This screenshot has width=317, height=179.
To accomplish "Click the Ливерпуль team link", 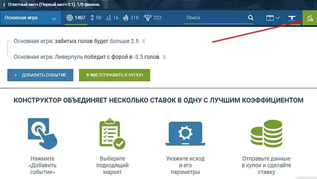I will tap(69, 57).
